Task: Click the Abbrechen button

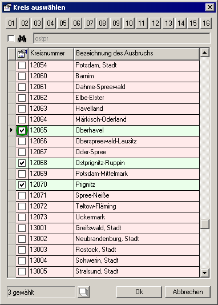Action: 188,292
